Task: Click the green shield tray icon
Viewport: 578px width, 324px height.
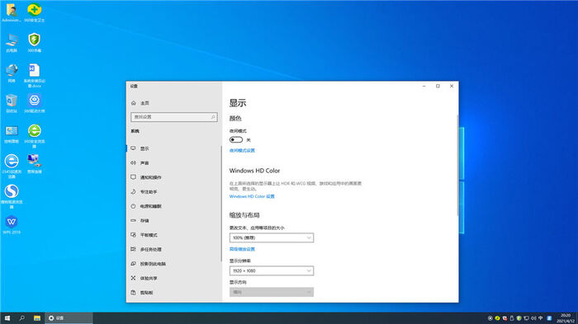Action: click(519, 318)
